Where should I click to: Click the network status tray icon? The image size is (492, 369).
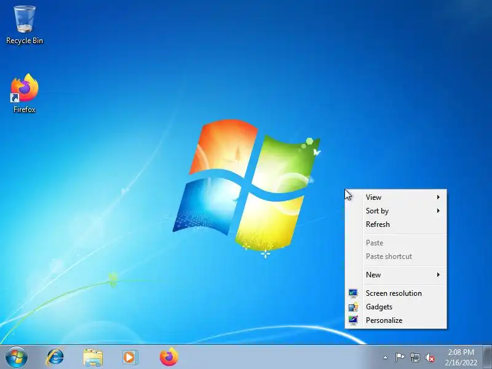[415, 357]
